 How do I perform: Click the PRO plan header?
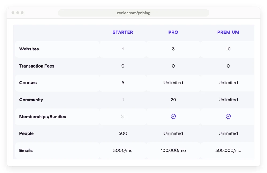click(173, 32)
